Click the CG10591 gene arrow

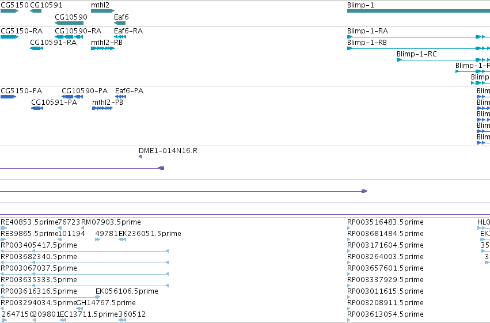pyautogui.click(x=36, y=11)
